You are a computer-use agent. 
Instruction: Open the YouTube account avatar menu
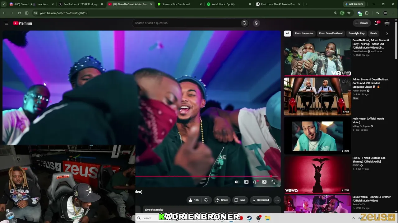tap(387, 23)
